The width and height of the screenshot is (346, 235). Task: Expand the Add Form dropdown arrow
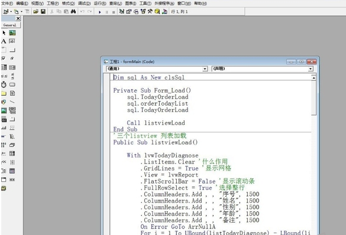(21, 12)
